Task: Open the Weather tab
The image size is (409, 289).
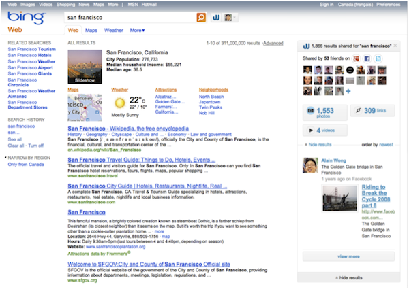Action: [114, 31]
